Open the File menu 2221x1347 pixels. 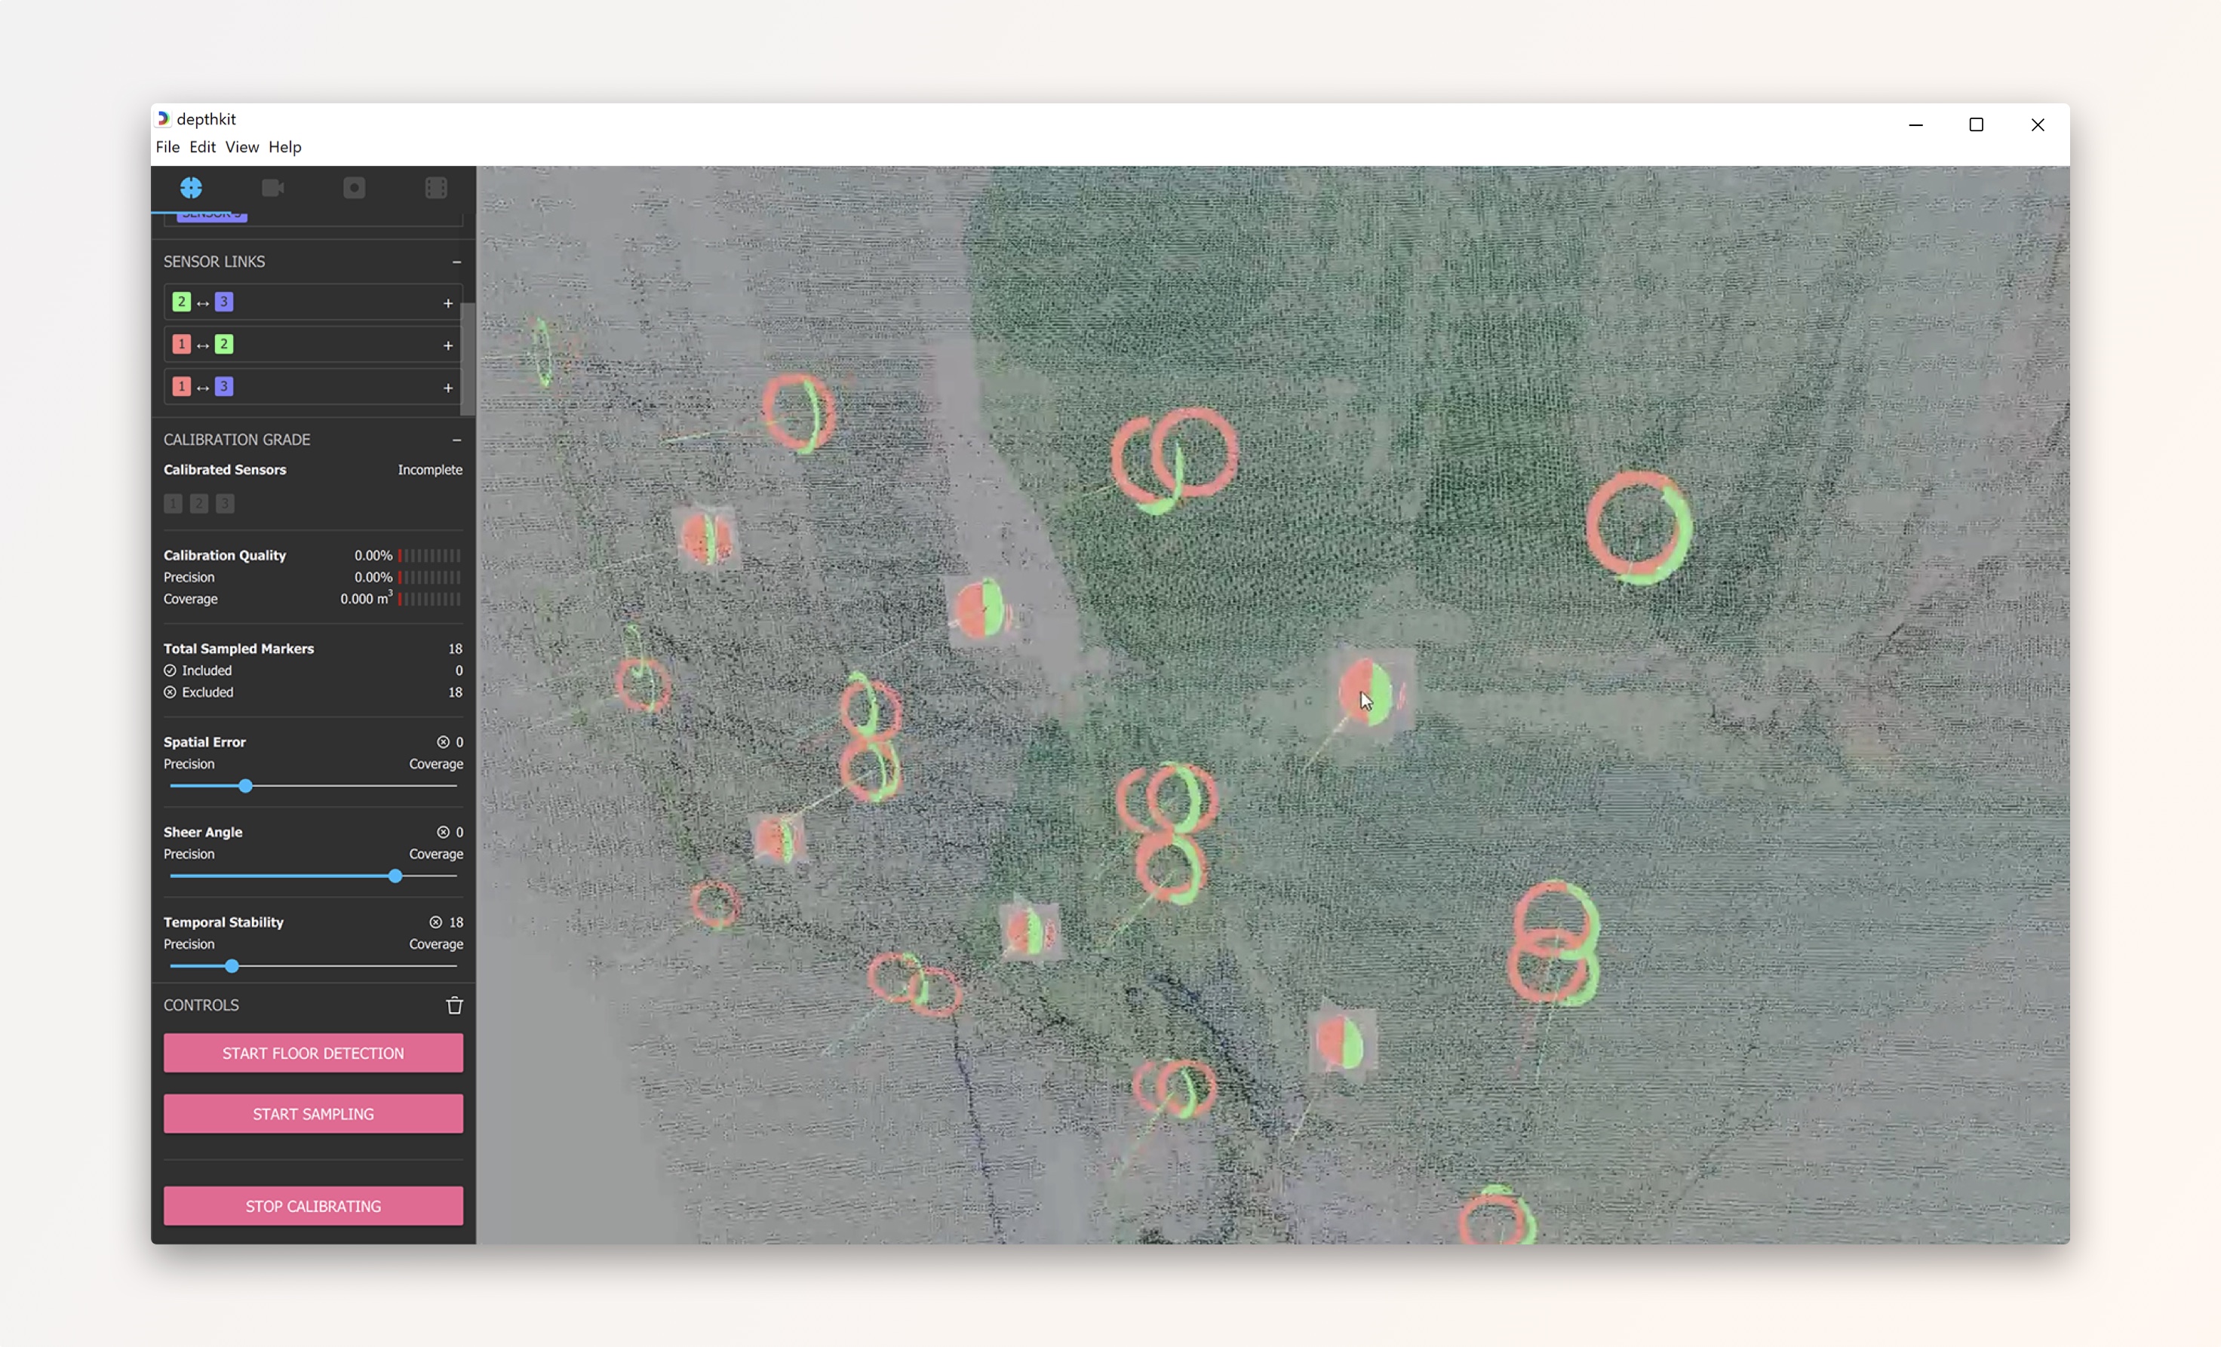click(x=167, y=147)
